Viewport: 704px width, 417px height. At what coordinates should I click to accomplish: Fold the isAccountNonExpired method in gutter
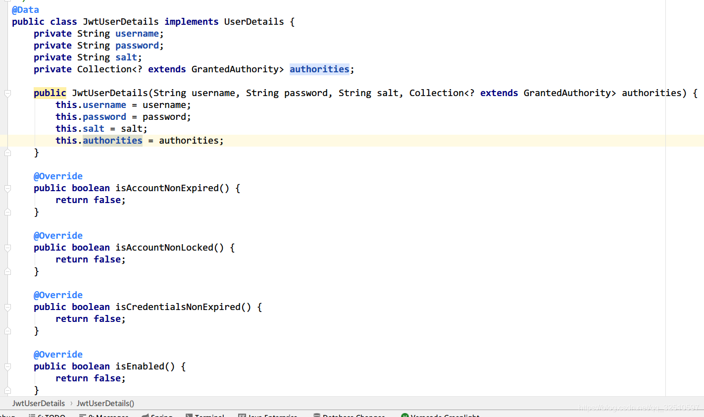7,188
